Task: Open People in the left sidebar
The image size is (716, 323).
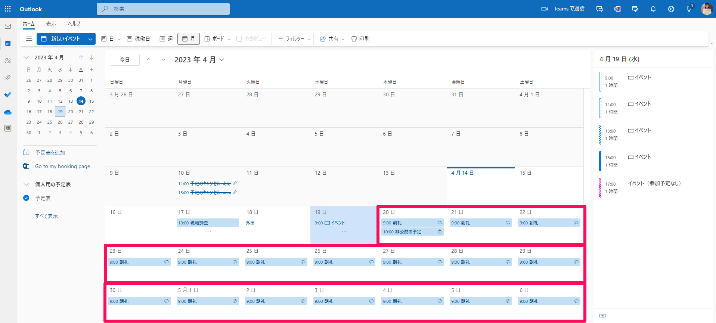Action: [x=8, y=60]
